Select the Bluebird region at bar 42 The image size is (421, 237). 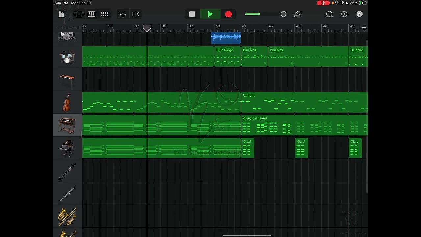coord(308,57)
